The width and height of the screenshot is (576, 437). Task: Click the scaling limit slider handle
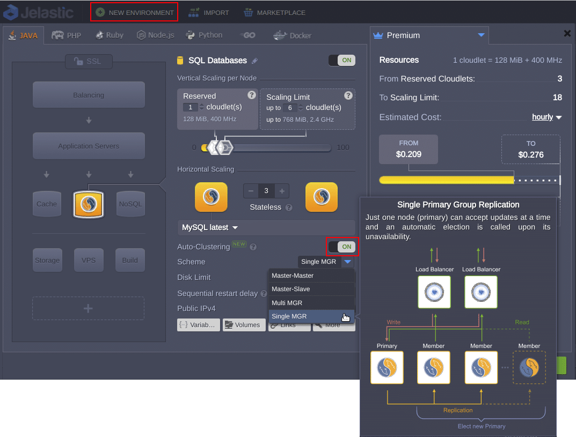click(225, 147)
